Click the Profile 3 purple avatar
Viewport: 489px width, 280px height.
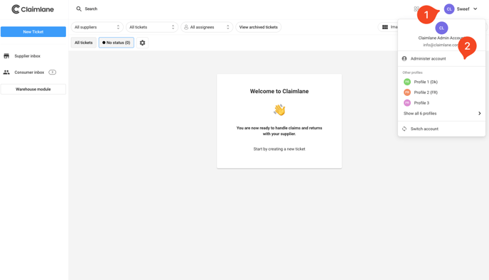pyautogui.click(x=407, y=103)
